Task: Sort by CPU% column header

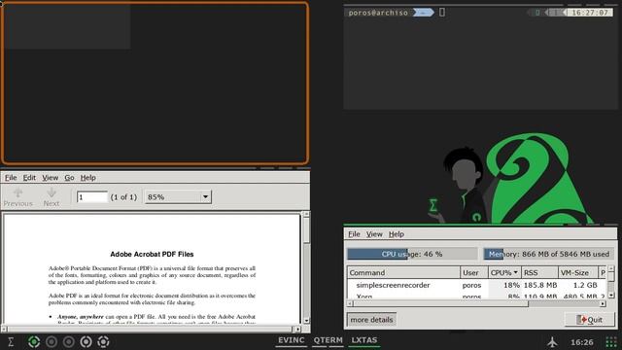Action: pos(504,272)
